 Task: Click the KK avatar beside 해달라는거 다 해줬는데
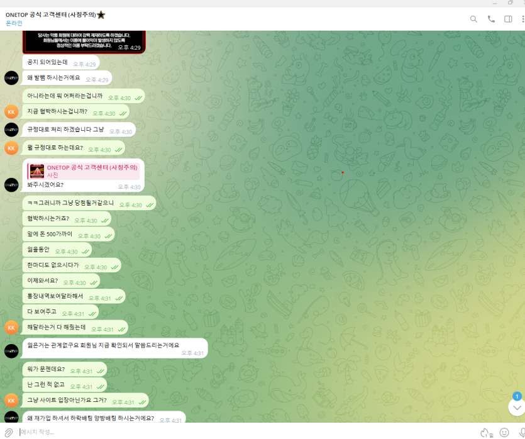point(11,328)
